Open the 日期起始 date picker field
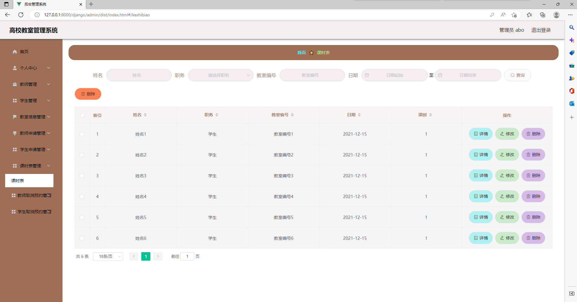Screen dimensions: 577x302 [394, 75]
